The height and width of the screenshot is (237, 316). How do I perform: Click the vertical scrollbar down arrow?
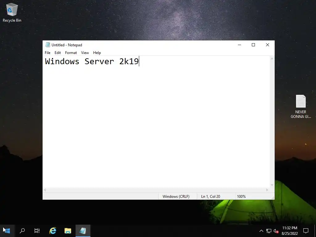[272, 185]
